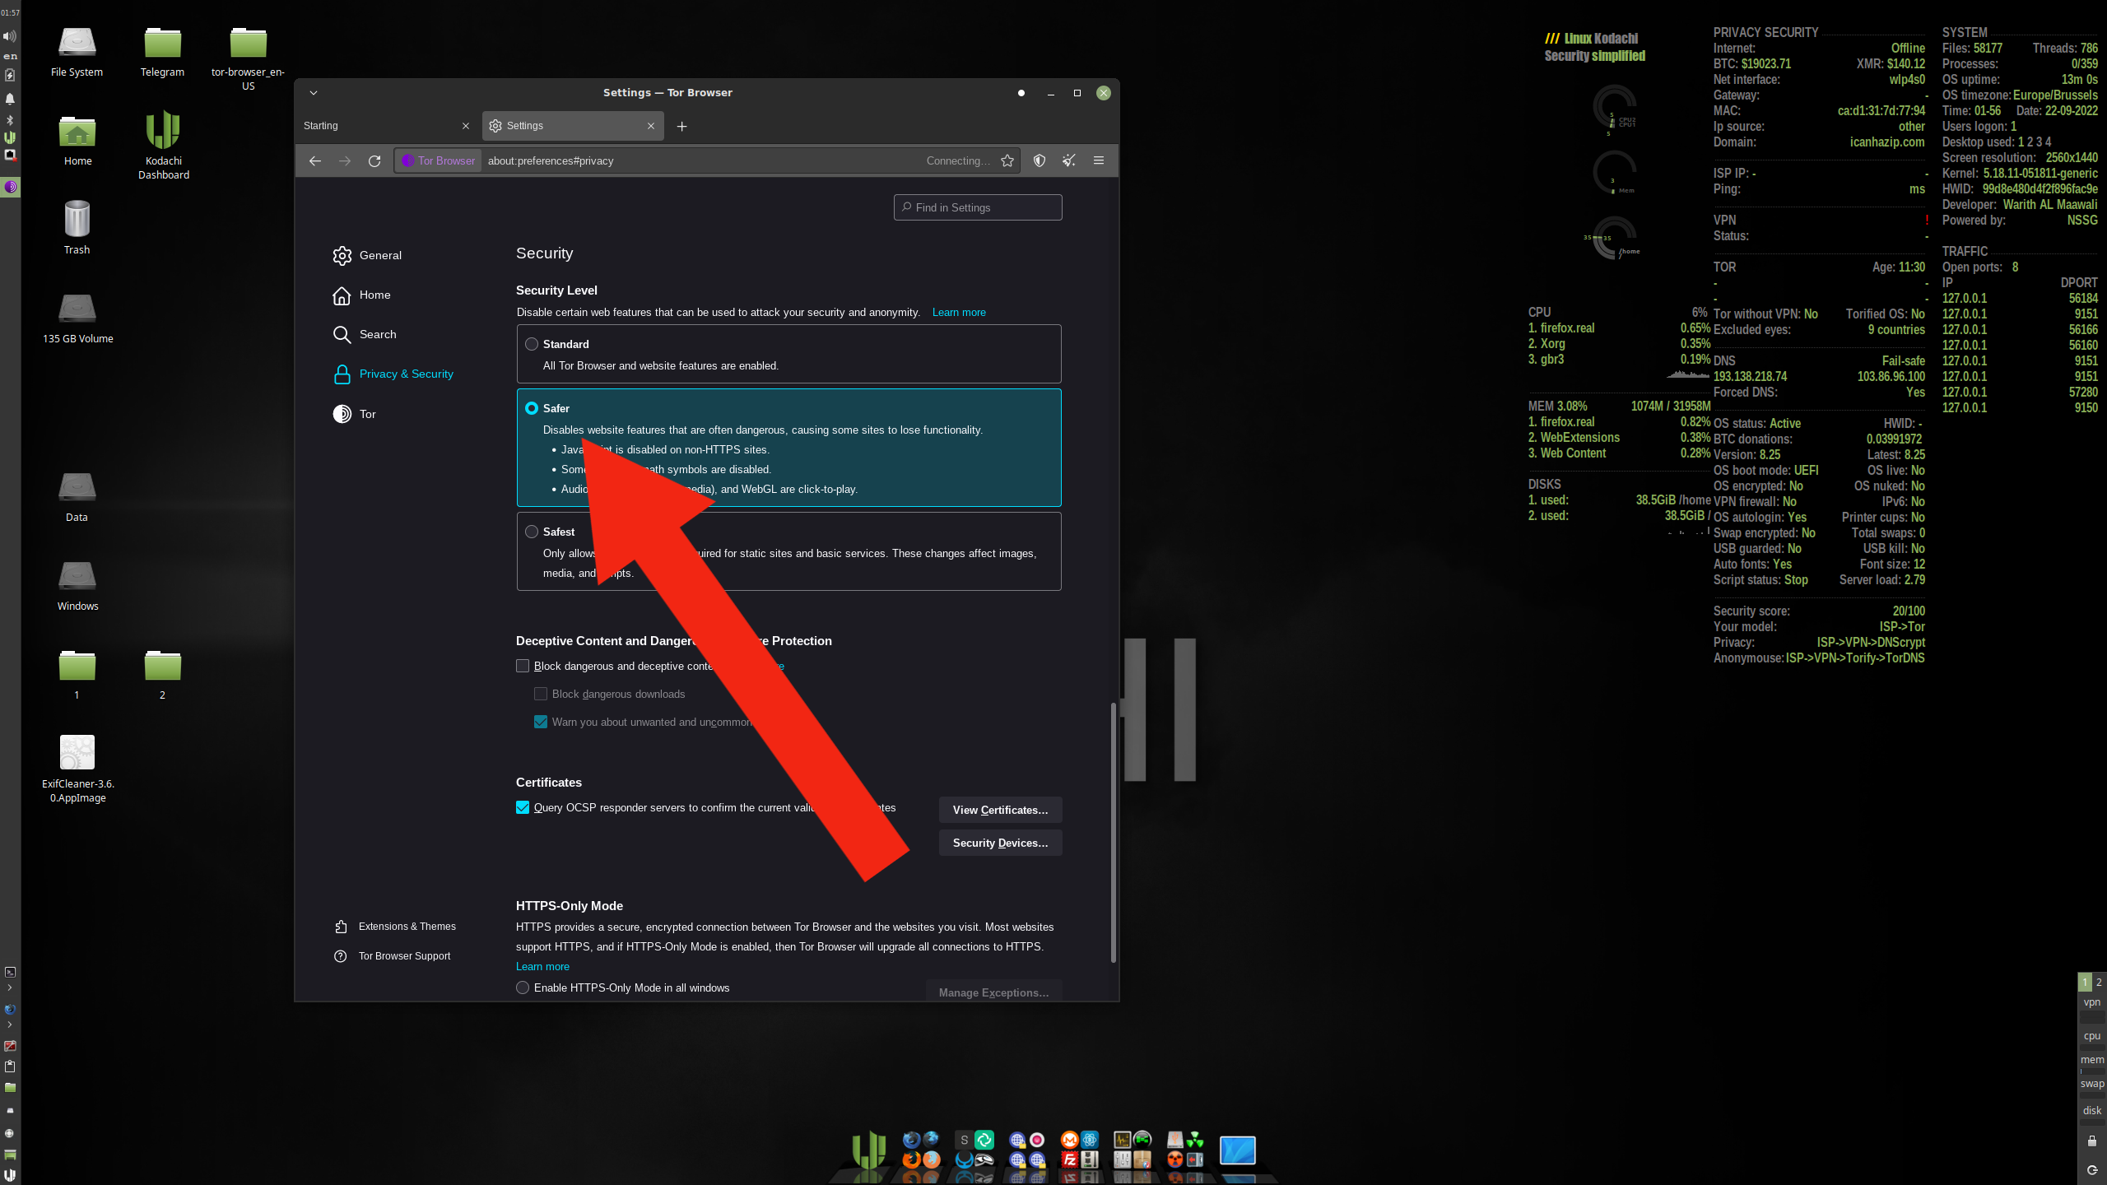Open Search settings category
The width and height of the screenshot is (2107, 1185).
365,334
